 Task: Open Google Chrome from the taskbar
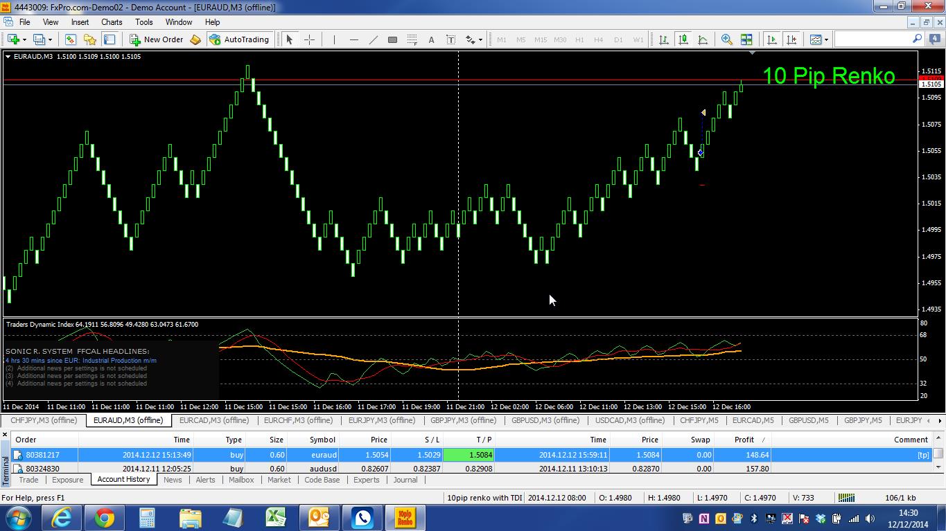(105, 518)
